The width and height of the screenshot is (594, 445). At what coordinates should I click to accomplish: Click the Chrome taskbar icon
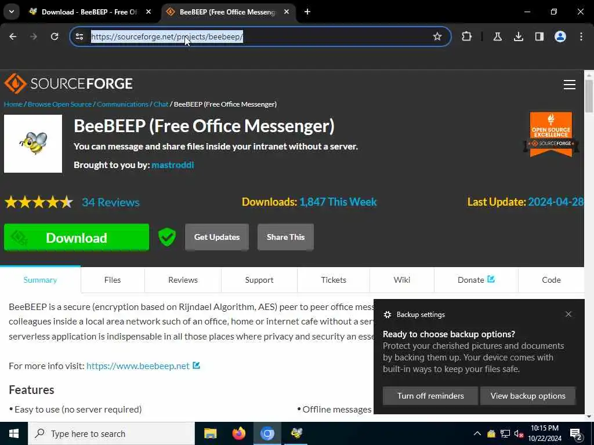pyautogui.click(x=267, y=433)
